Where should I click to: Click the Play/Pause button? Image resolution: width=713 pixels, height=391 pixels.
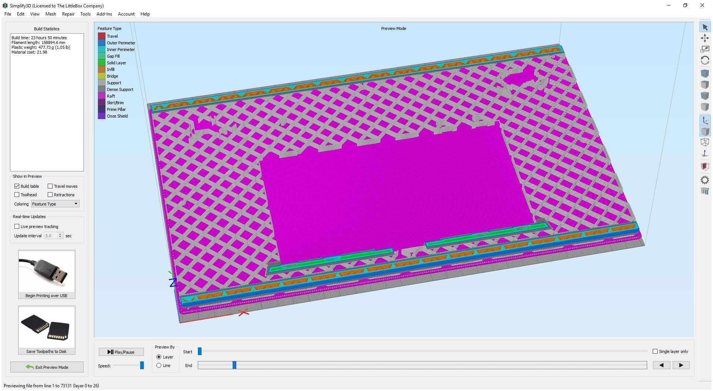pyautogui.click(x=121, y=352)
